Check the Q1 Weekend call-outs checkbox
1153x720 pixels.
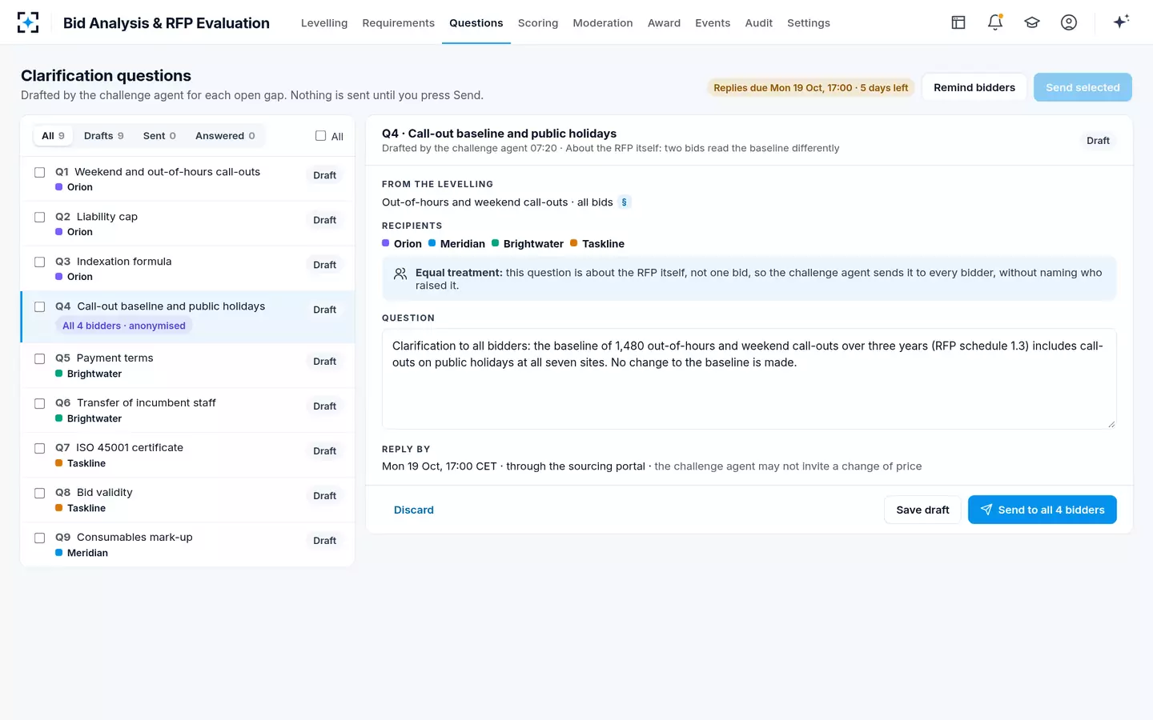click(x=39, y=172)
